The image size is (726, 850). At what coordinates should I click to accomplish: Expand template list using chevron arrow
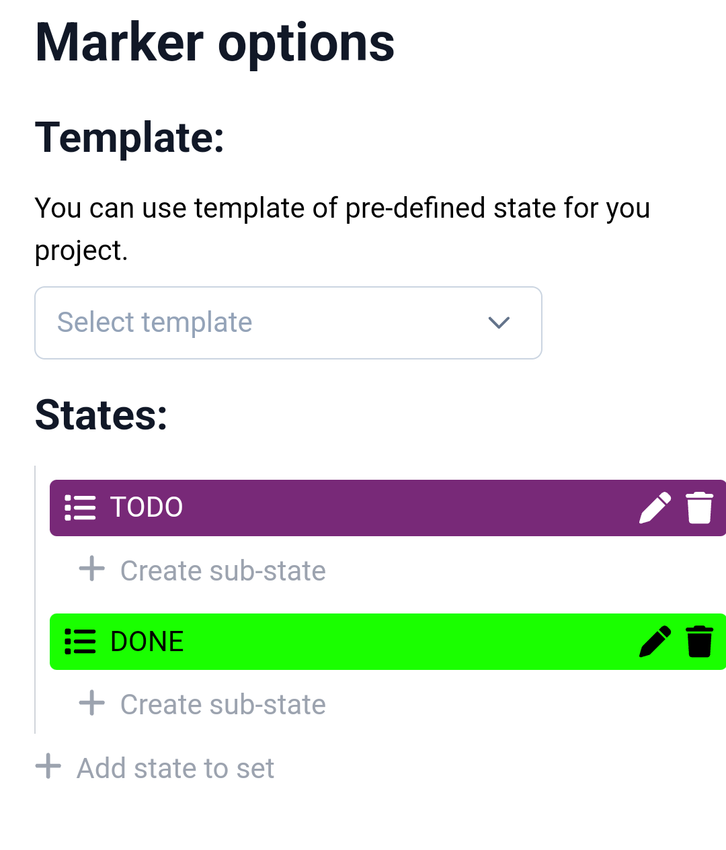(x=499, y=323)
